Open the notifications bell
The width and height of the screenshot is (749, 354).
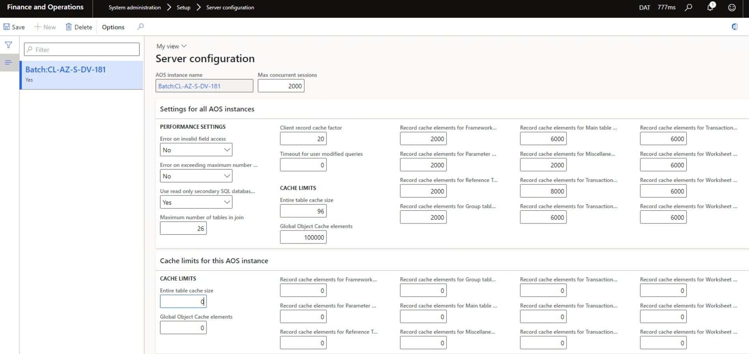tap(710, 7)
